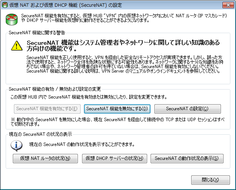Click the green router icon beside description
This screenshot has width=236, height=190.
(12, 20)
